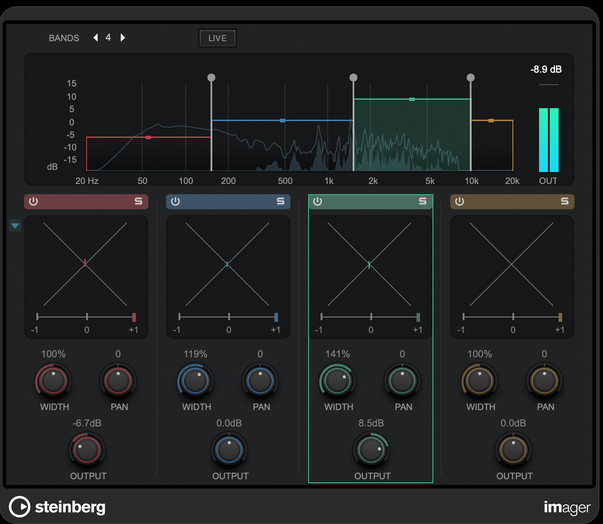Viewport: 603px width, 524px height.
Task: Click the red band WIDTH knob
Action: [x=53, y=381]
